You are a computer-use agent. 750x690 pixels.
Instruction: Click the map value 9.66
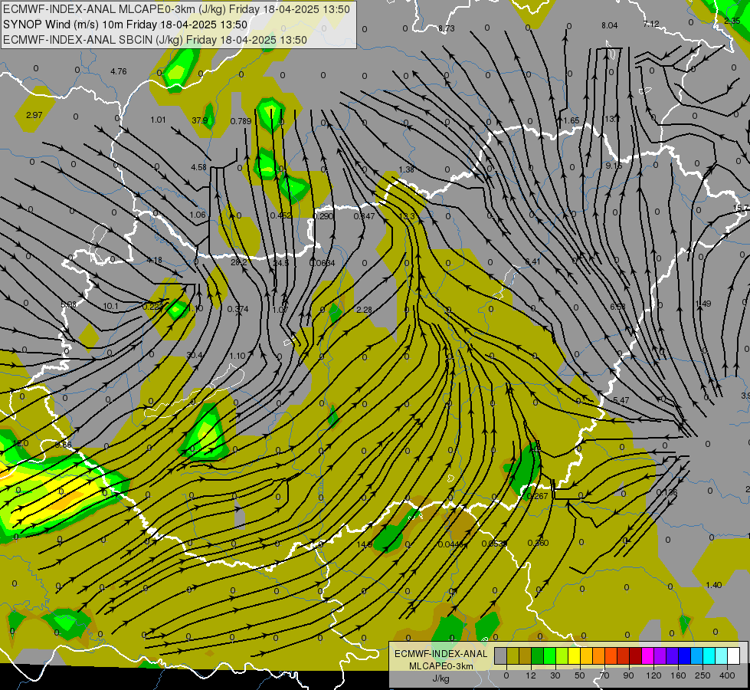click(63, 445)
